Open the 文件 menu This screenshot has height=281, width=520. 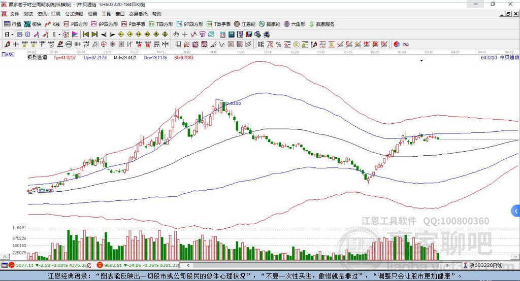[14, 14]
